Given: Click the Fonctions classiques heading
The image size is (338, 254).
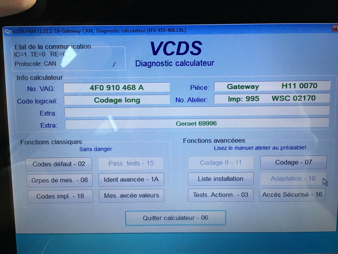Looking at the screenshot, I should tap(51, 142).
